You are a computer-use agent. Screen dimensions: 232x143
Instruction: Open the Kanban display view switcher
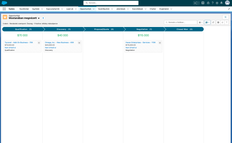[x=207, y=22]
